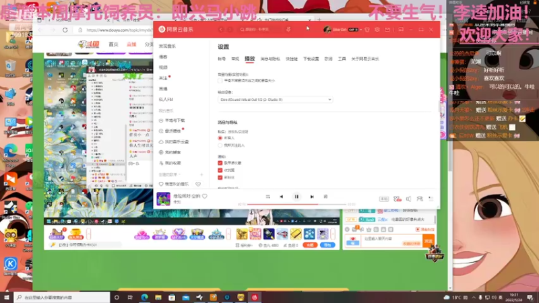Switch to the 歌词 settings tab

328,59
